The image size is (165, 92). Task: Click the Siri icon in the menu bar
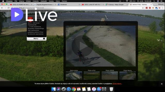coord(158,1)
